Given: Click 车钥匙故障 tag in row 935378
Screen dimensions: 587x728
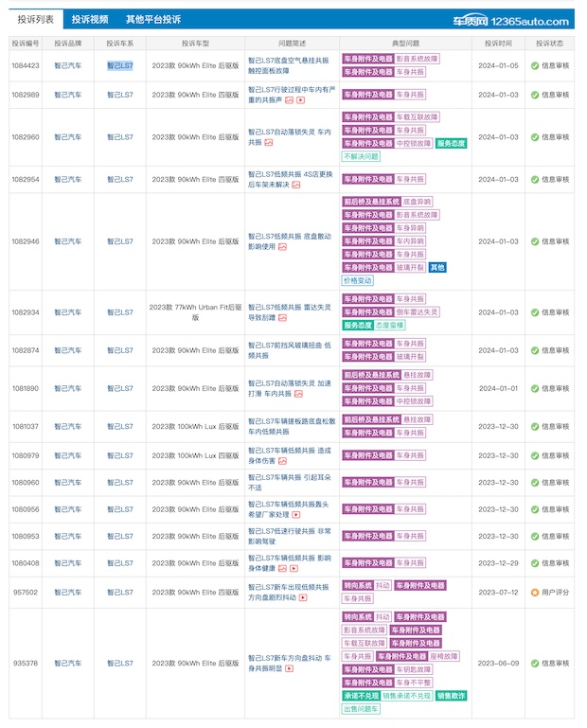Looking at the screenshot, I should pyautogui.click(x=413, y=670).
